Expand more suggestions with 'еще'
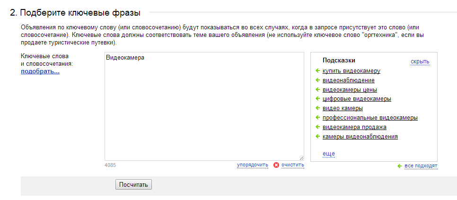457x200 pixels. coord(328,154)
